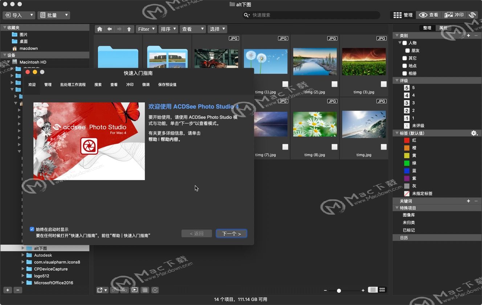This screenshot has height=305, width=482.
Task: Open the 图像库 special item
Action: 409,215
